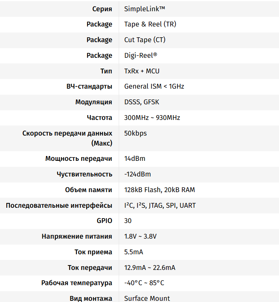Click the 50kbps data rate value
Screen dimensions: 279x302
(136, 133)
